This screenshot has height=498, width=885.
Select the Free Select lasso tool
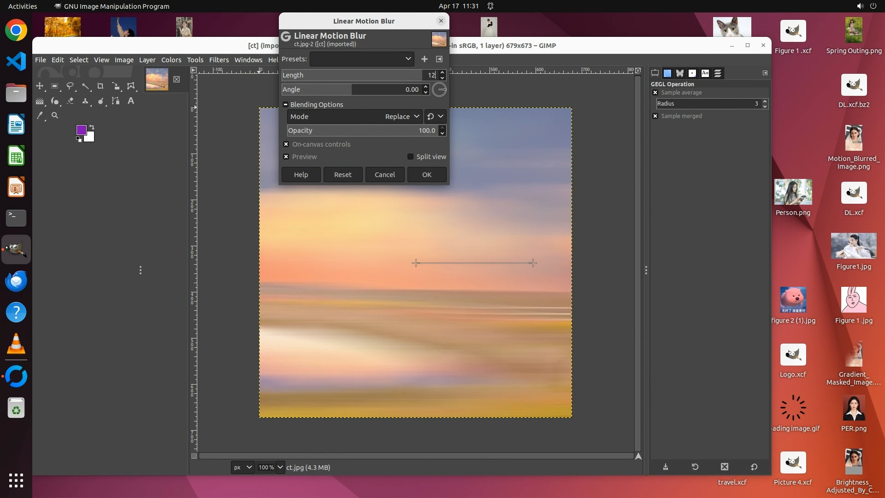point(70,86)
